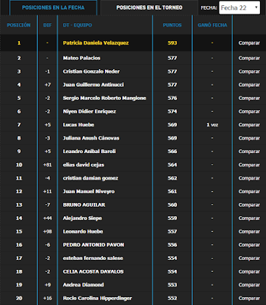
Task: Click the Ganó Fecha column header
Action: tap(212, 25)
